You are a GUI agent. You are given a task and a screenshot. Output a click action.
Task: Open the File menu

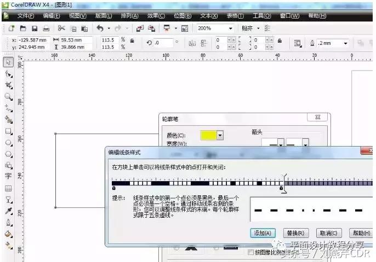click(x=26, y=16)
